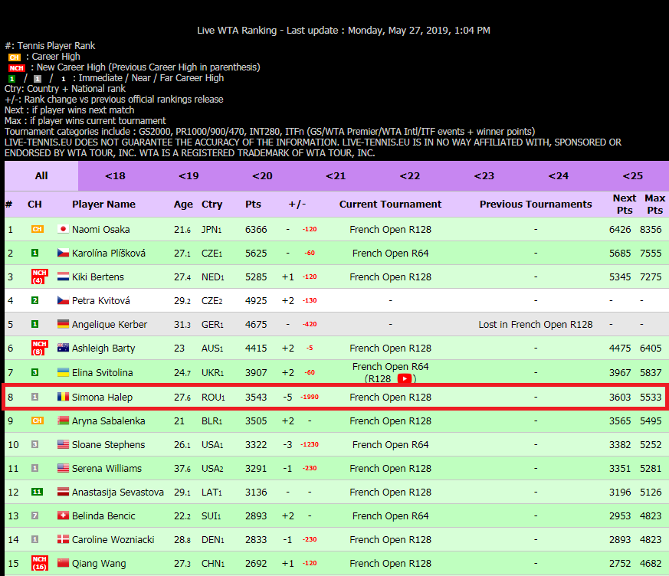This screenshot has width=669, height=576.
Task: Select the All rankings tab
Action: [41, 175]
